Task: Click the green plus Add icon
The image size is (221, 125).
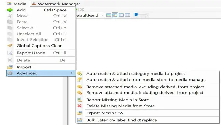Action: point(10,10)
